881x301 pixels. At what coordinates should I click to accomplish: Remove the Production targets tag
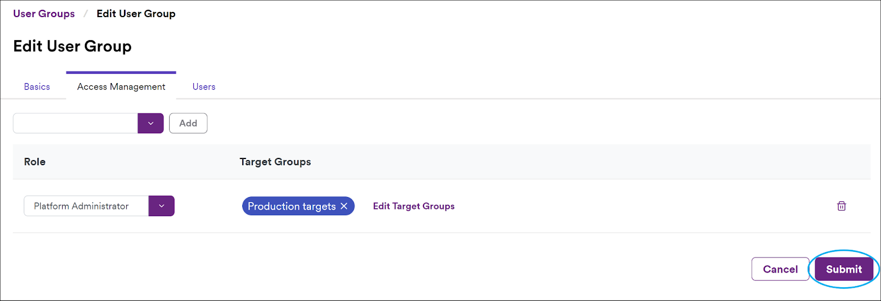(344, 206)
